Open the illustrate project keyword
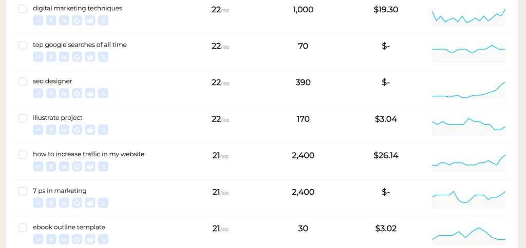 tap(58, 118)
